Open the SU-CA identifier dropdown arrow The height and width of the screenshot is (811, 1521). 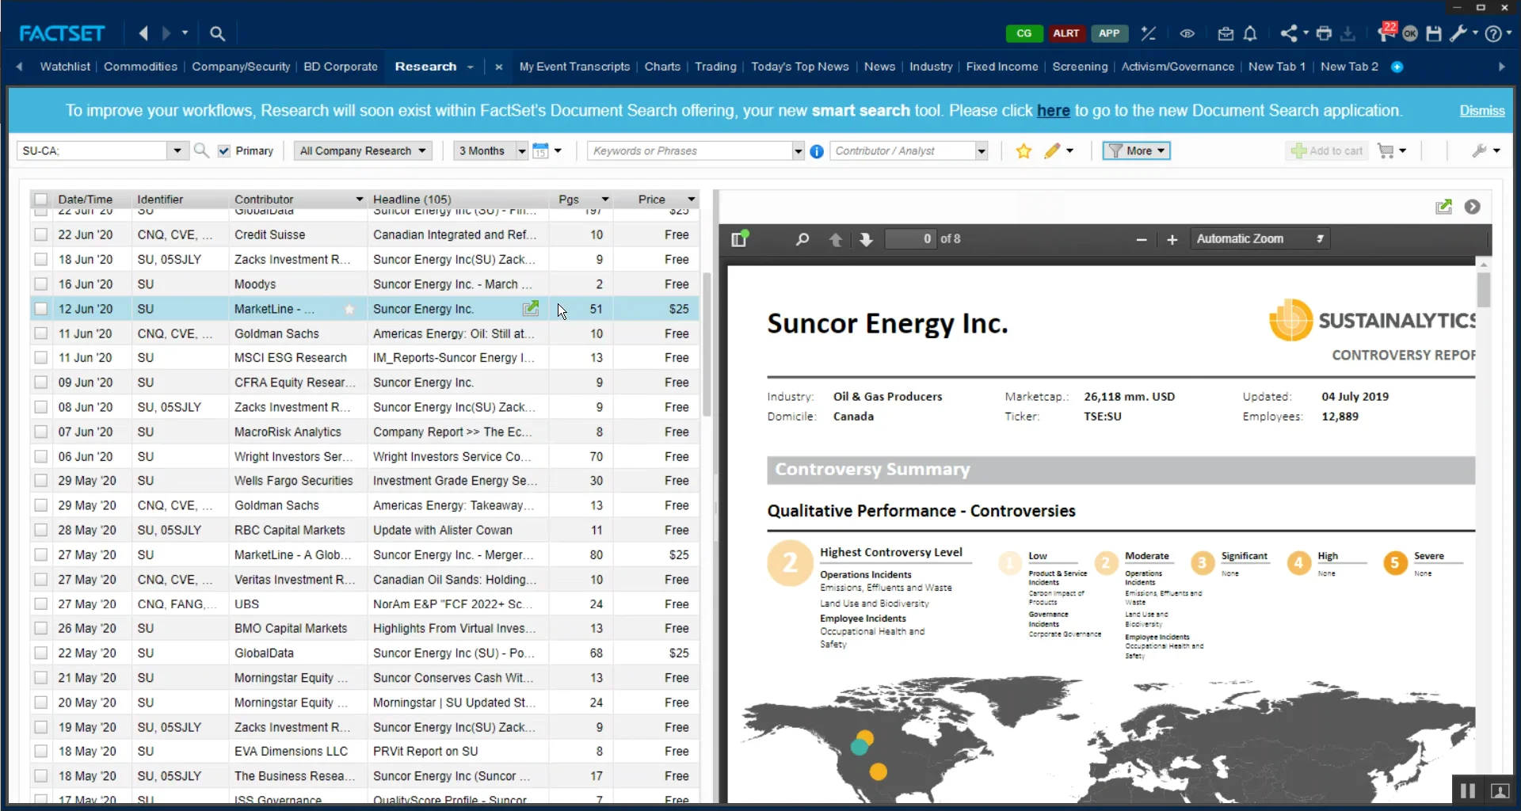click(x=177, y=150)
